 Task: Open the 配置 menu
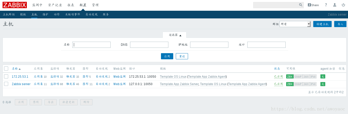coord(83,5)
